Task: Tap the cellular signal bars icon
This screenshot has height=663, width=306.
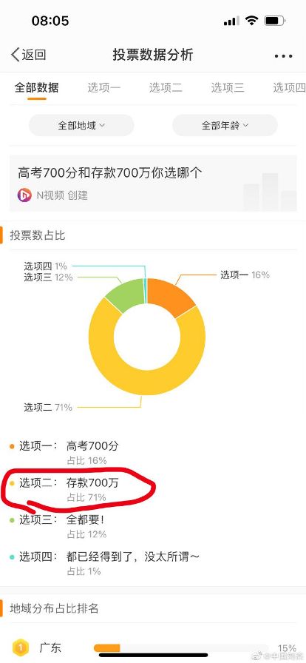Action: (231, 21)
